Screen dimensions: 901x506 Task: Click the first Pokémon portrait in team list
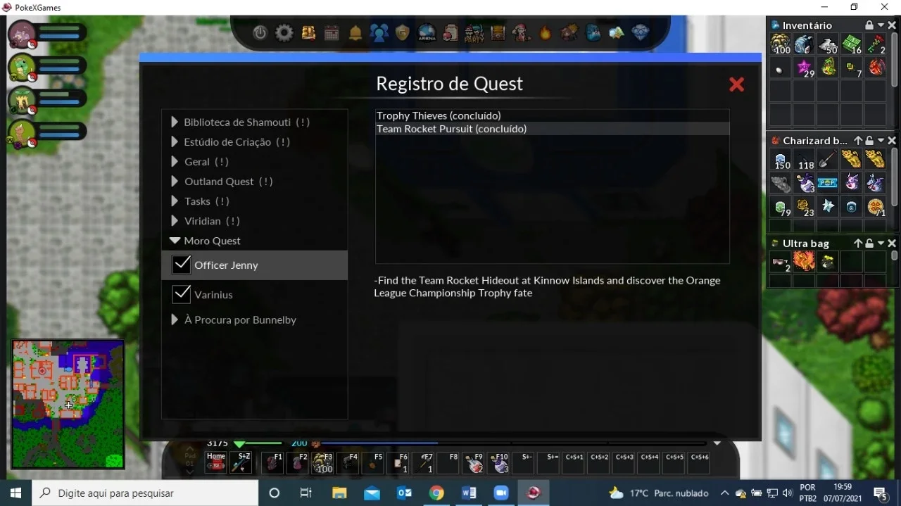[x=22, y=33]
